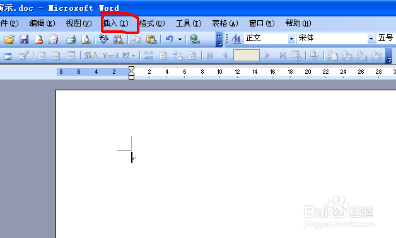The image size is (396, 238).
Task: Open the 窗口(W) menu
Action: (262, 23)
